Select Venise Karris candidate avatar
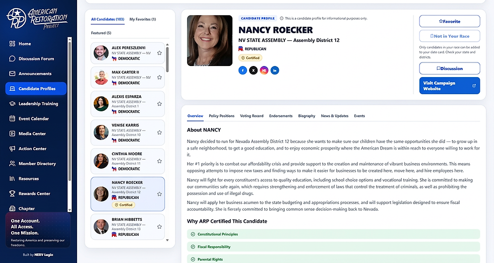 click(101, 133)
